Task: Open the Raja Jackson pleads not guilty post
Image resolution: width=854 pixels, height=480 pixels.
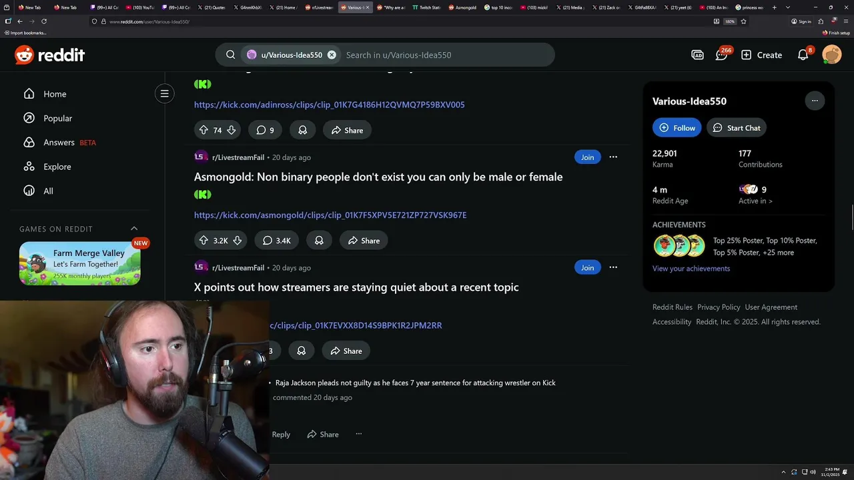Action: 416,383
